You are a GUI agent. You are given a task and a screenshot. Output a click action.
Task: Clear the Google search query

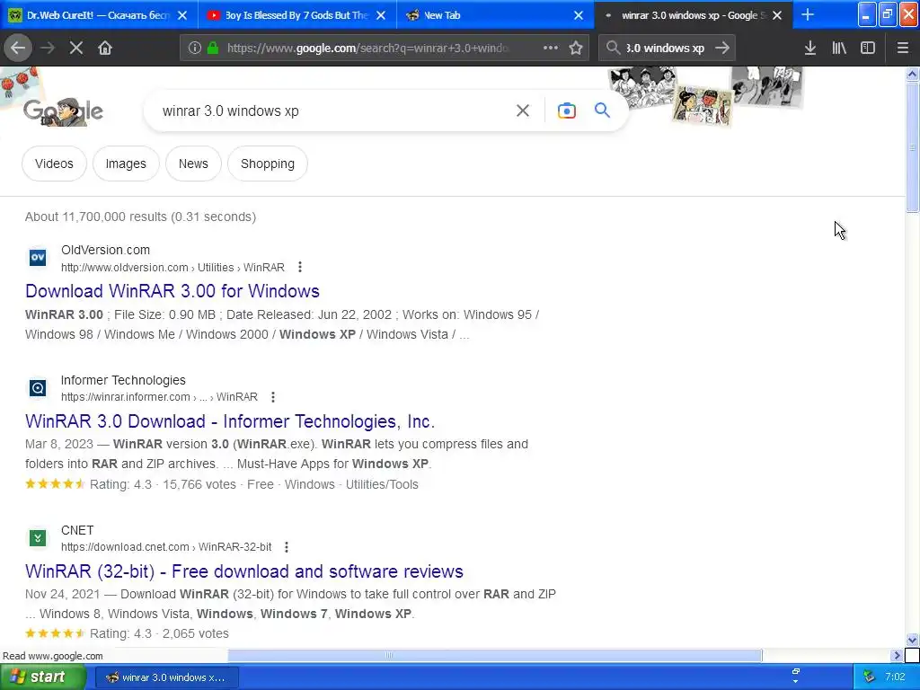click(523, 111)
